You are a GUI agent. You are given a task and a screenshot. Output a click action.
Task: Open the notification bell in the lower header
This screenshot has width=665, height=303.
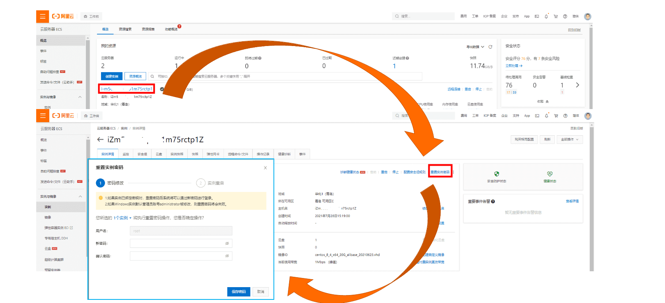pyautogui.click(x=546, y=116)
